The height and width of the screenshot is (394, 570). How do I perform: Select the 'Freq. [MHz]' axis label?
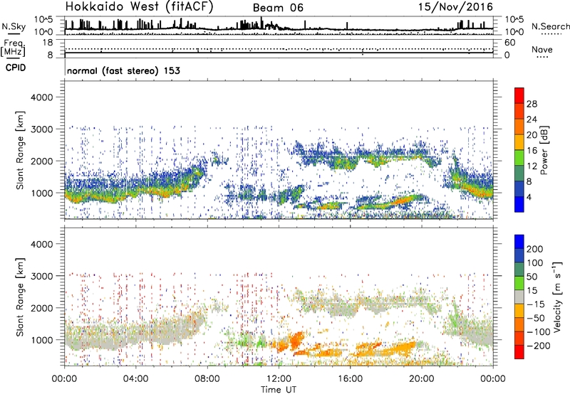[13, 48]
